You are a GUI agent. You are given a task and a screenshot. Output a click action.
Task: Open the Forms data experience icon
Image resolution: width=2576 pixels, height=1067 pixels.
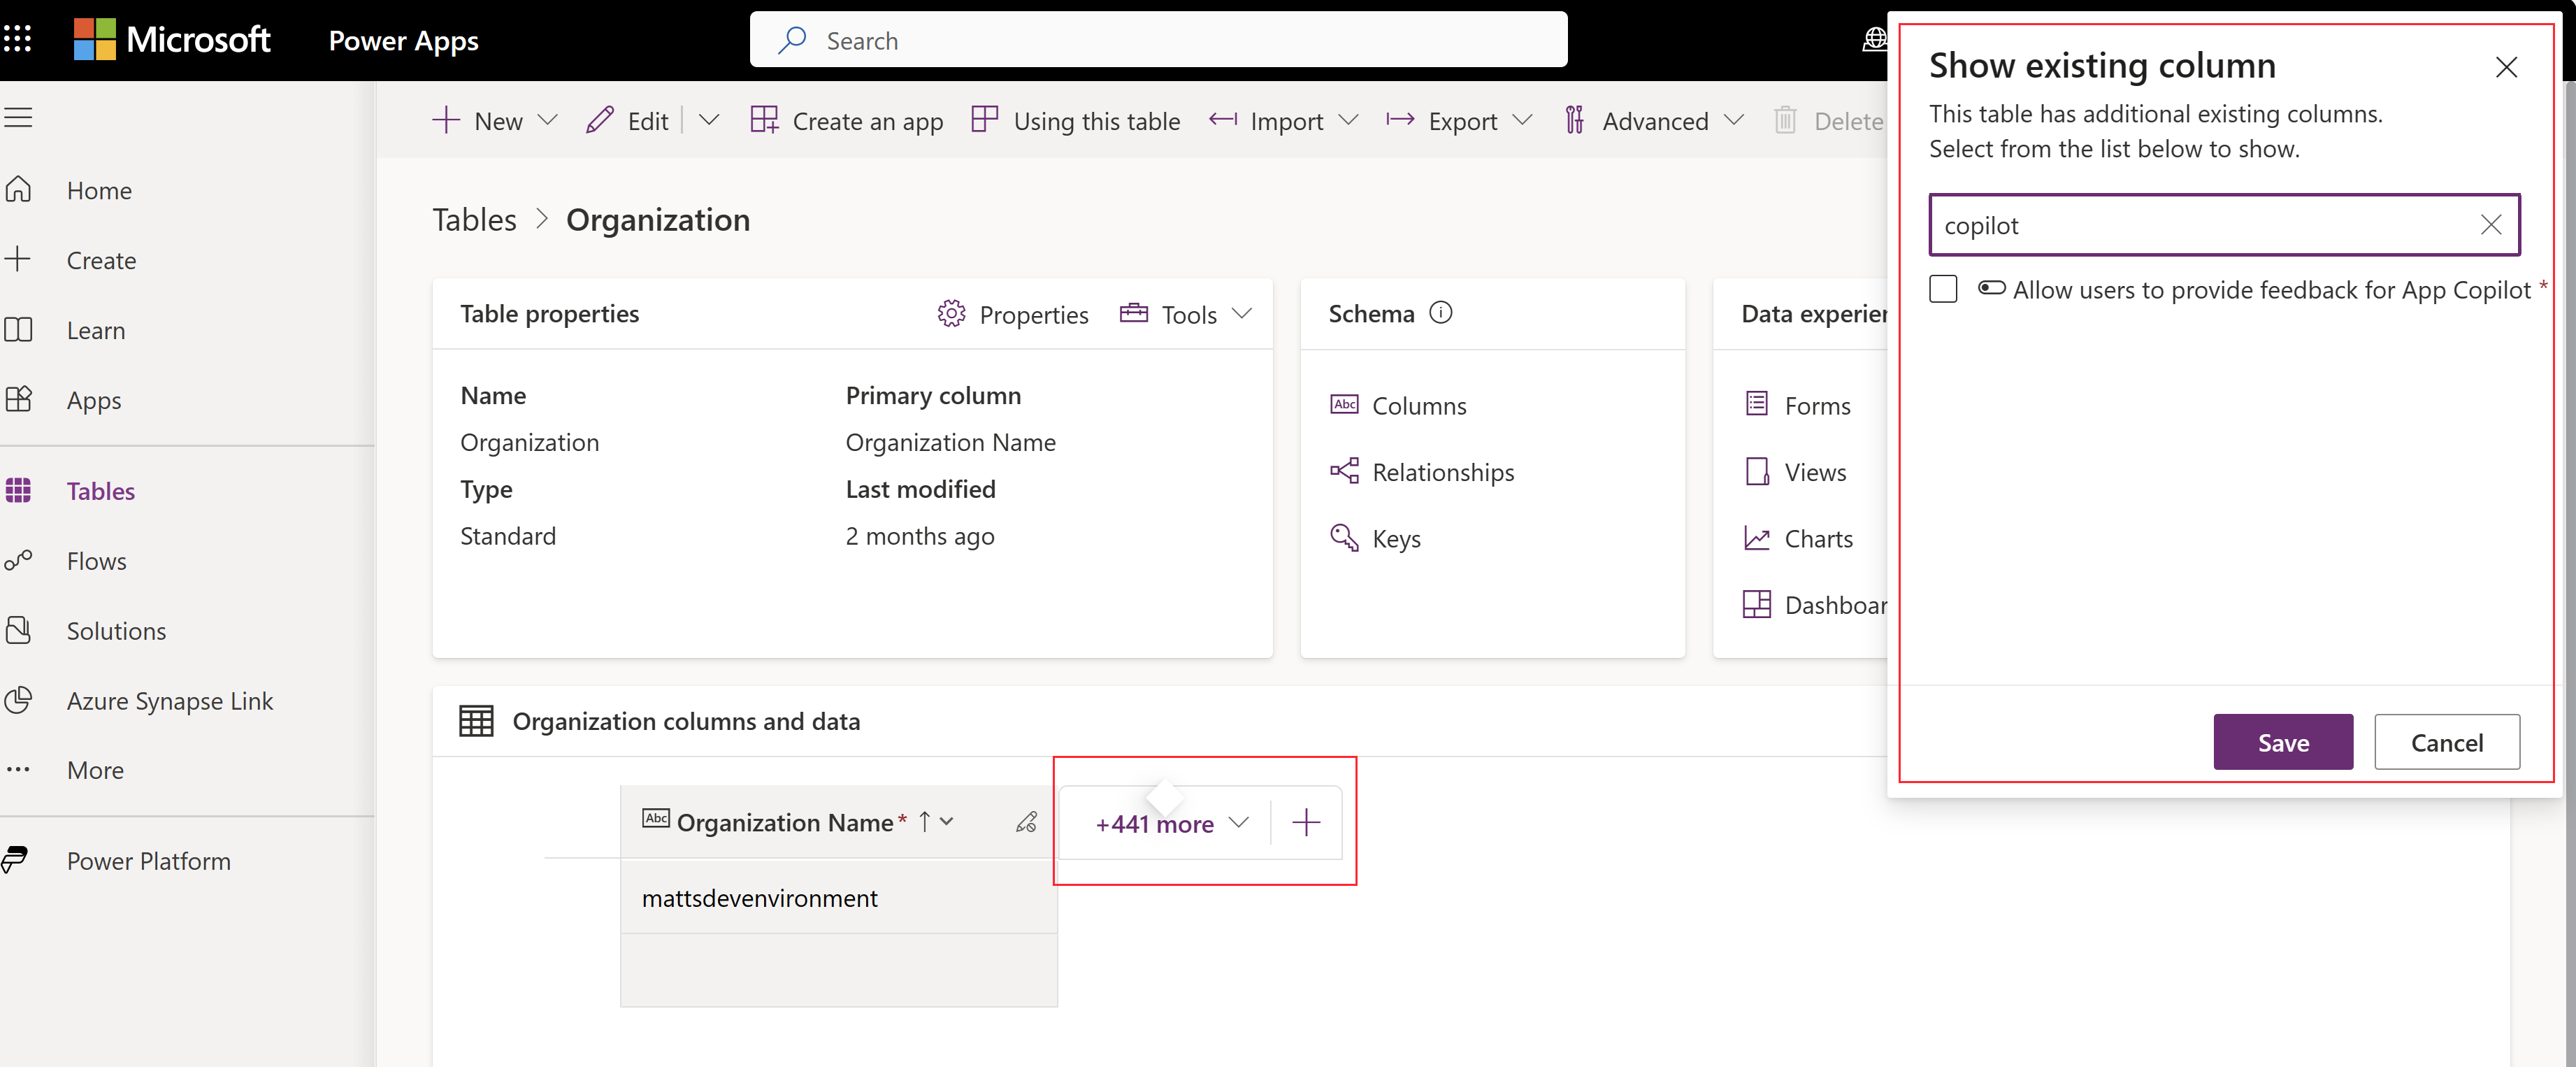pyautogui.click(x=1756, y=403)
